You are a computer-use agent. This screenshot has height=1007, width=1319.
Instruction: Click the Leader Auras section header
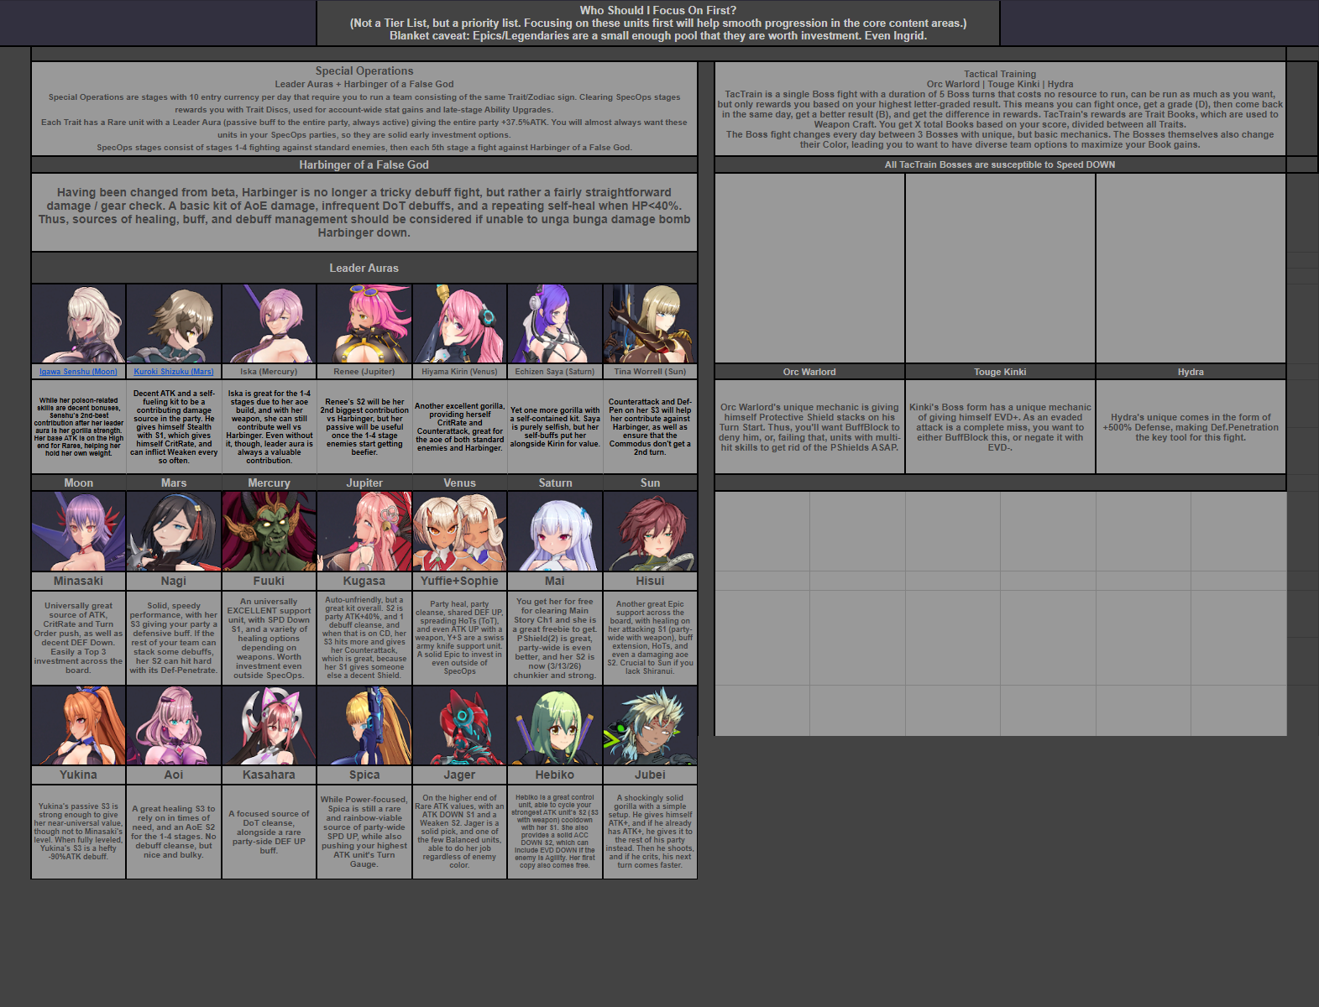(364, 268)
